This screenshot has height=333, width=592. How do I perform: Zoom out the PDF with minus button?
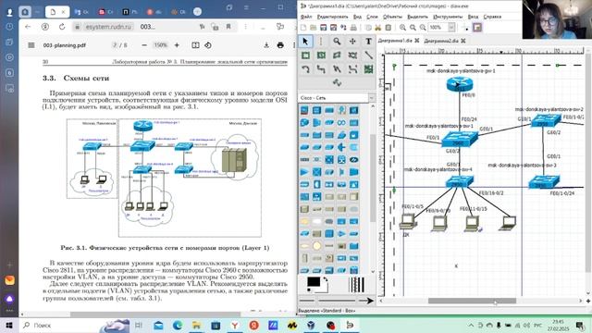click(x=144, y=45)
